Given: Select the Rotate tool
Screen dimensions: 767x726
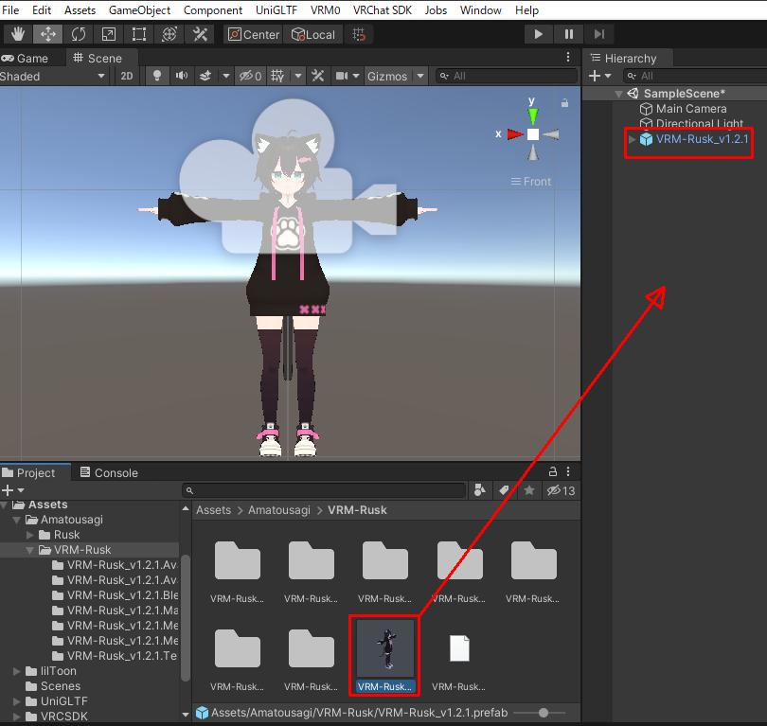Looking at the screenshot, I should 79,34.
